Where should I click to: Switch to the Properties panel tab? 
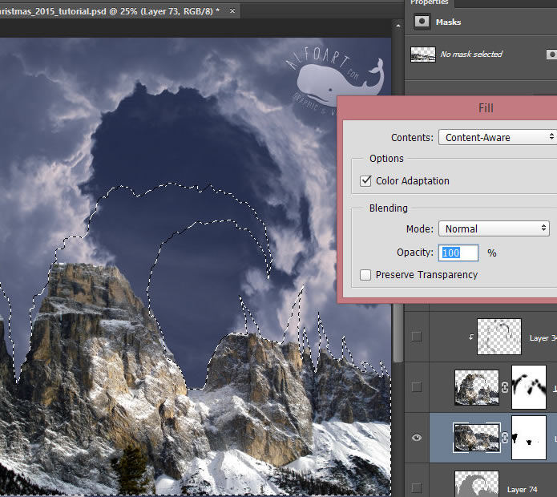430,3
